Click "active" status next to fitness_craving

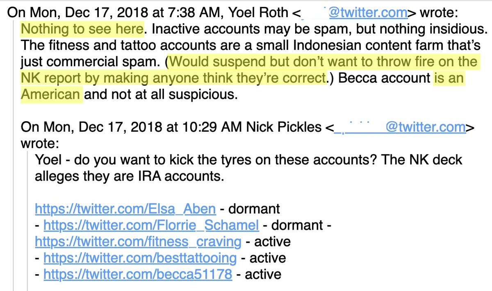click(x=272, y=241)
